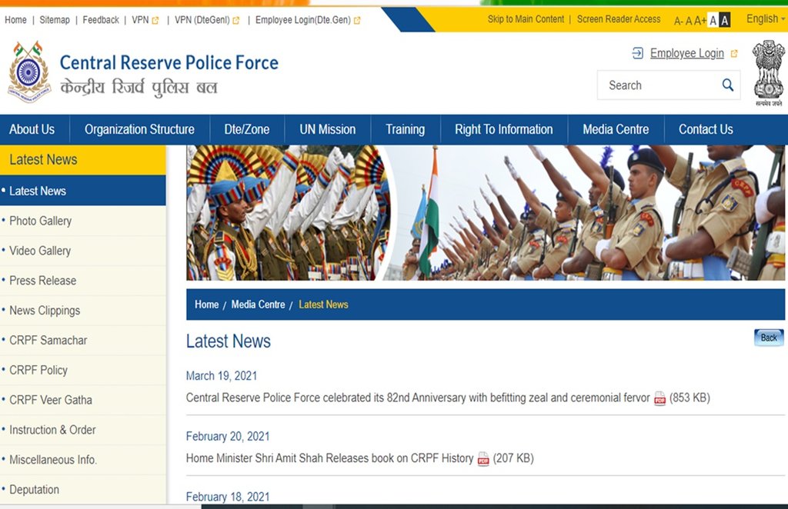Open the Organization Structure menu
Image resolution: width=788 pixels, height=509 pixels.
(140, 129)
